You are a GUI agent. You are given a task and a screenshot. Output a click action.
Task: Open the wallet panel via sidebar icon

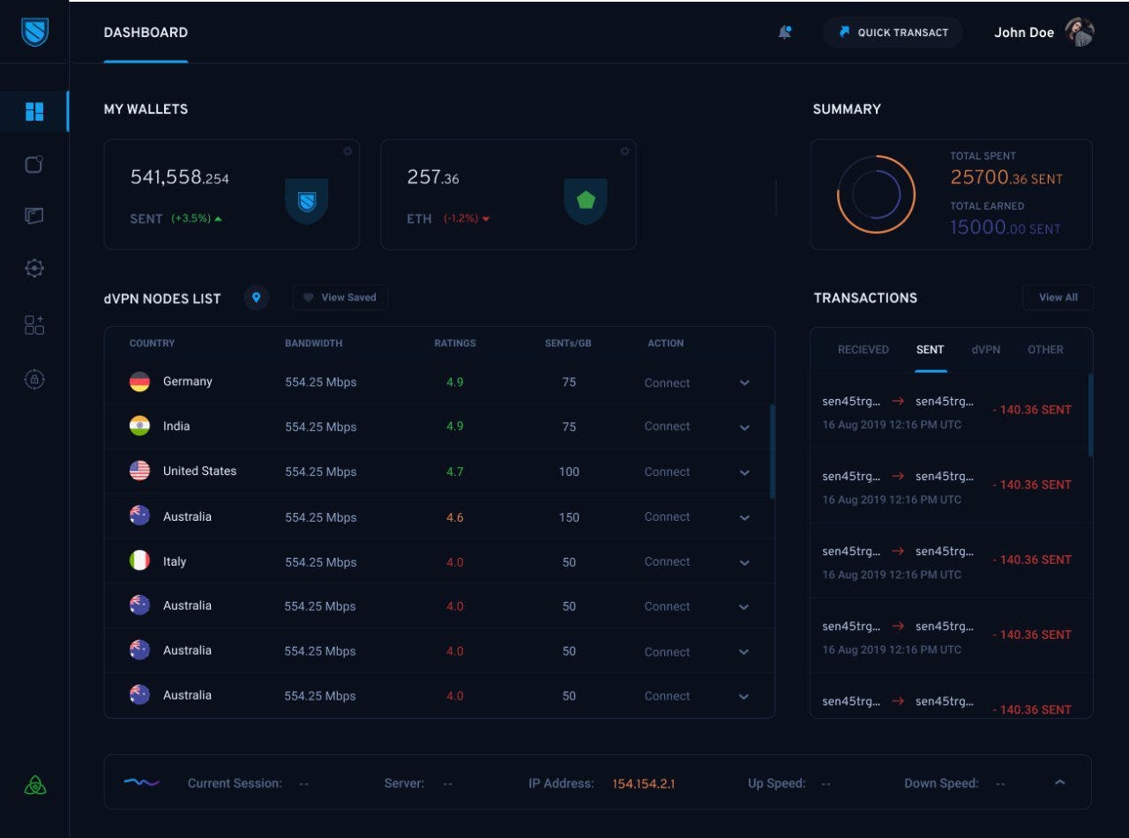34,215
